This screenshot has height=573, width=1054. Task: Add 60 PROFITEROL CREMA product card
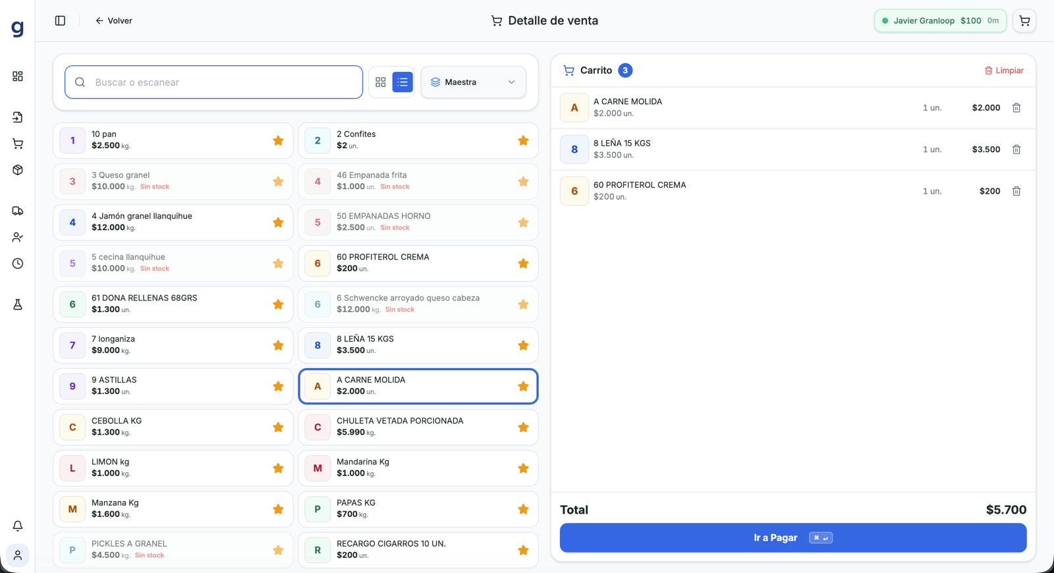tap(418, 263)
